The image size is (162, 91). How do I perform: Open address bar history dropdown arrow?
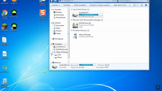point(113,1)
